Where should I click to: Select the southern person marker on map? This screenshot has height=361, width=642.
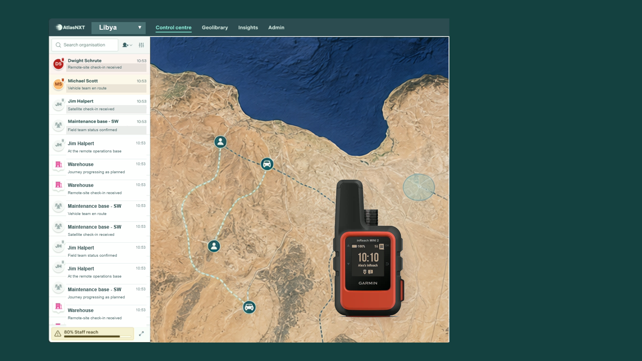(x=214, y=246)
